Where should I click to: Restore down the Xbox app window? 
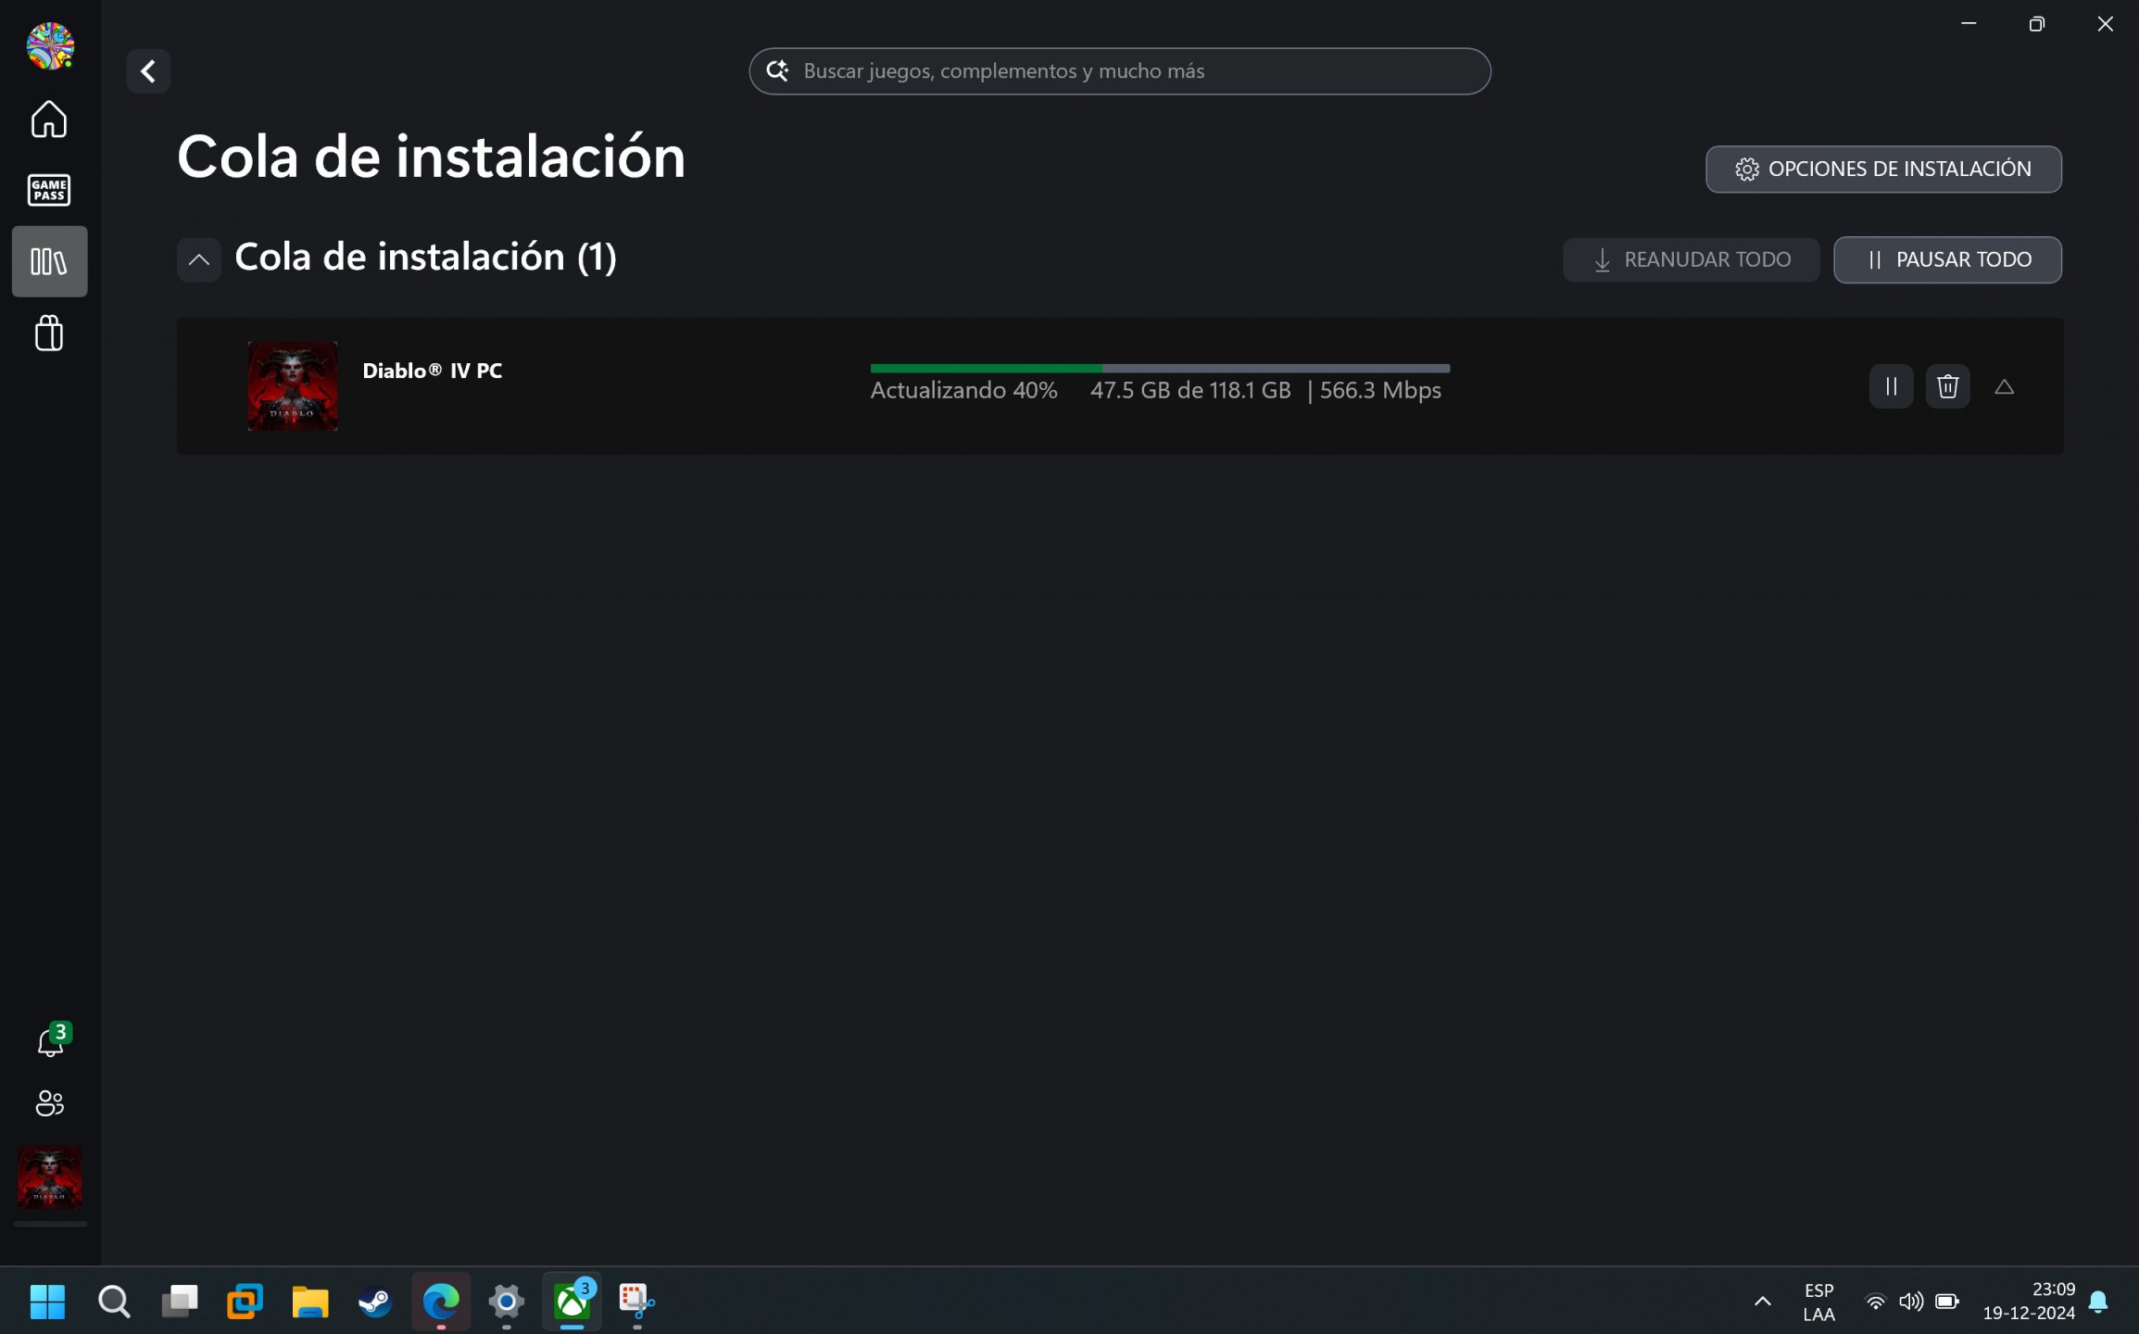(2036, 23)
